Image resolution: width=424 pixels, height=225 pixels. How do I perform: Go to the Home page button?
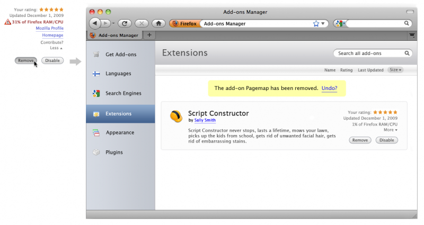pyautogui.click(x=158, y=23)
